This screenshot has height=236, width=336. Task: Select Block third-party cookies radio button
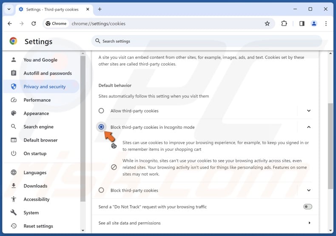point(101,190)
